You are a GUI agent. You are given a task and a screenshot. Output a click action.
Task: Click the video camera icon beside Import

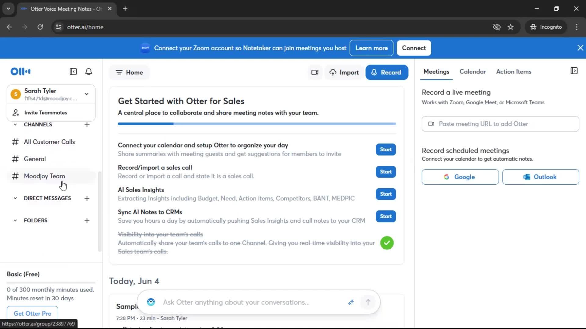pyautogui.click(x=315, y=73)
